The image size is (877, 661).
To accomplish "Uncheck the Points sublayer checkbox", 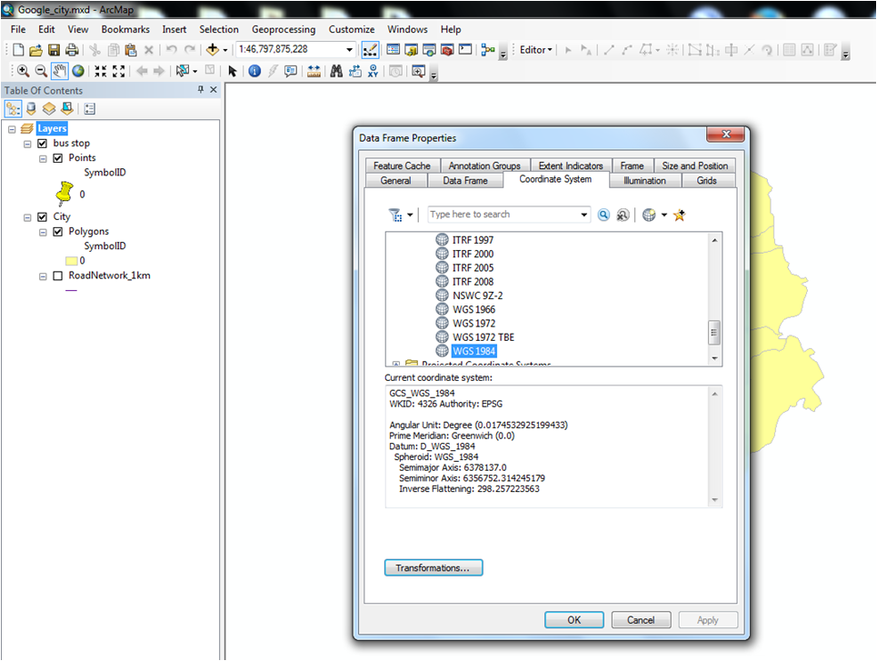I will (x=57, y=158).
